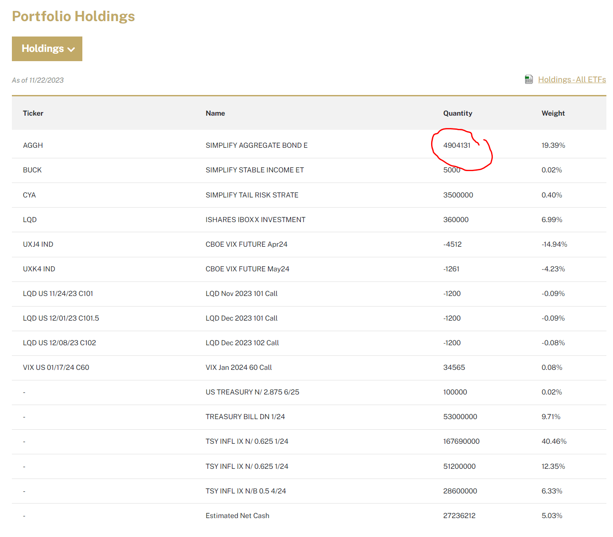Image resolution: width=613 pixels, height=537 pixels.
Task: Click the Portfolio Holdings heading
Action: 74,16
